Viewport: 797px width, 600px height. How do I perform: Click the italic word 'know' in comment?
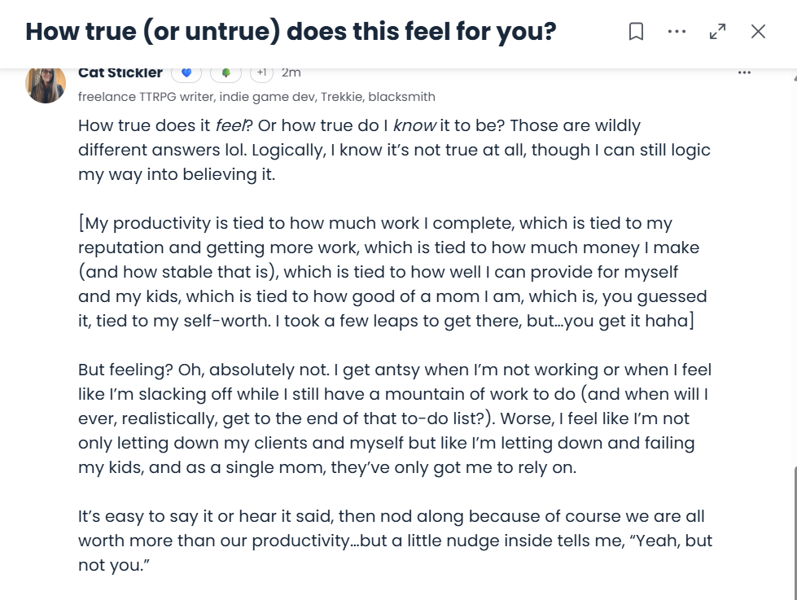click(415, 126)
